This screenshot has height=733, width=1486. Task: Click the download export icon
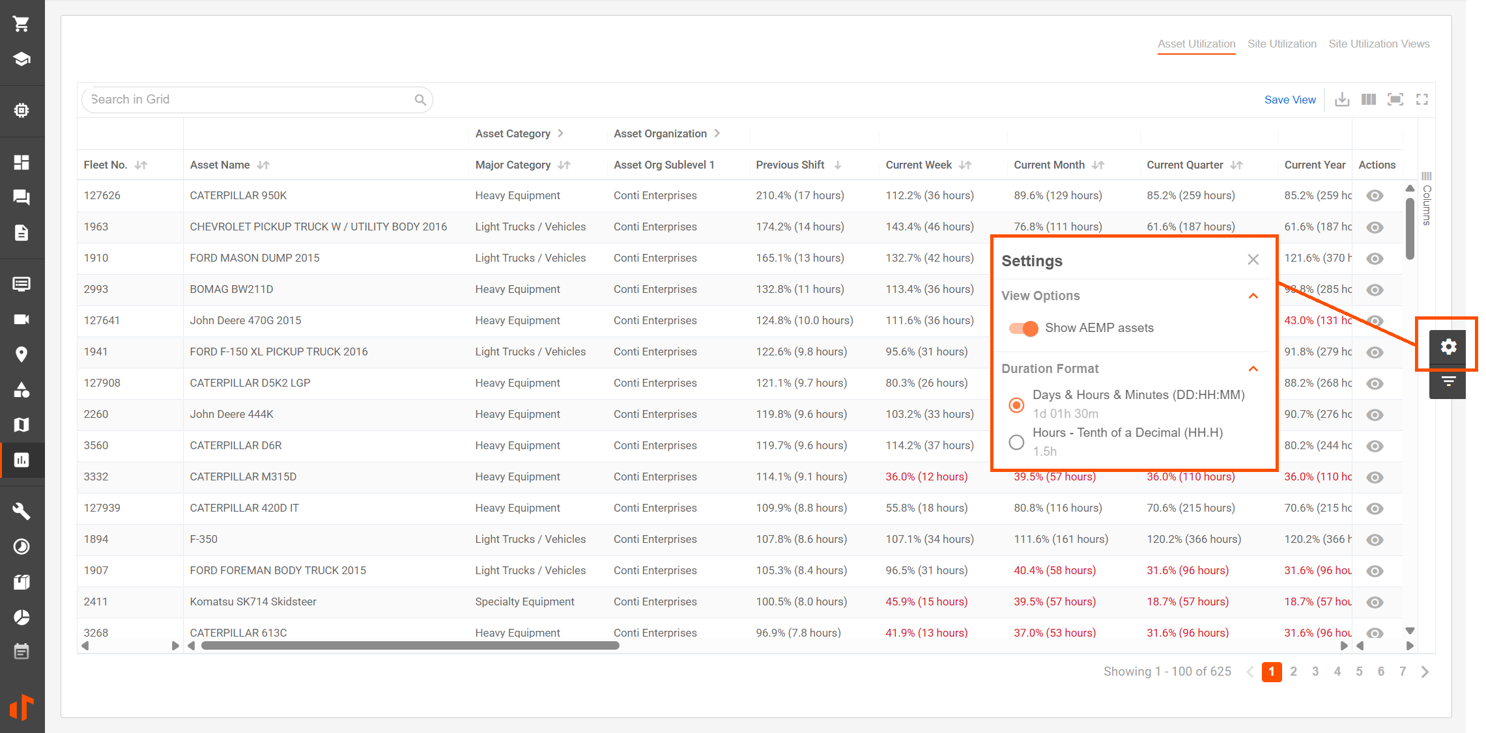click(x=1342, y=100)
